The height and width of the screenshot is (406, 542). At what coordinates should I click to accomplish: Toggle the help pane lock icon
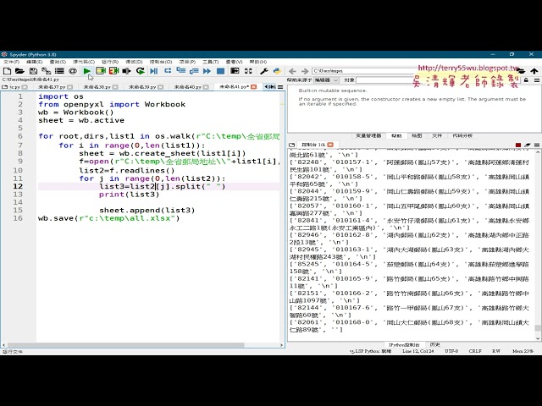pyautogui.click(x=525, y=80)
